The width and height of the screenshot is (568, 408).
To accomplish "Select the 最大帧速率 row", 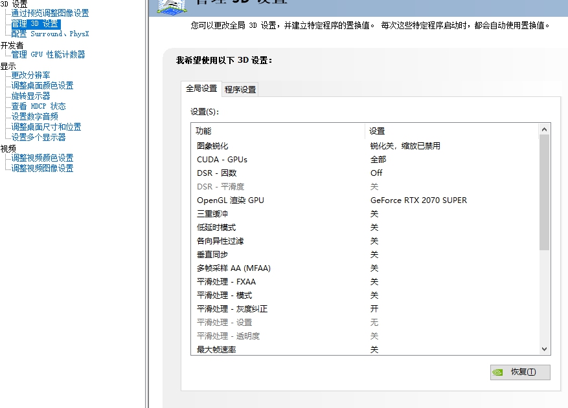I will point(365,350).
